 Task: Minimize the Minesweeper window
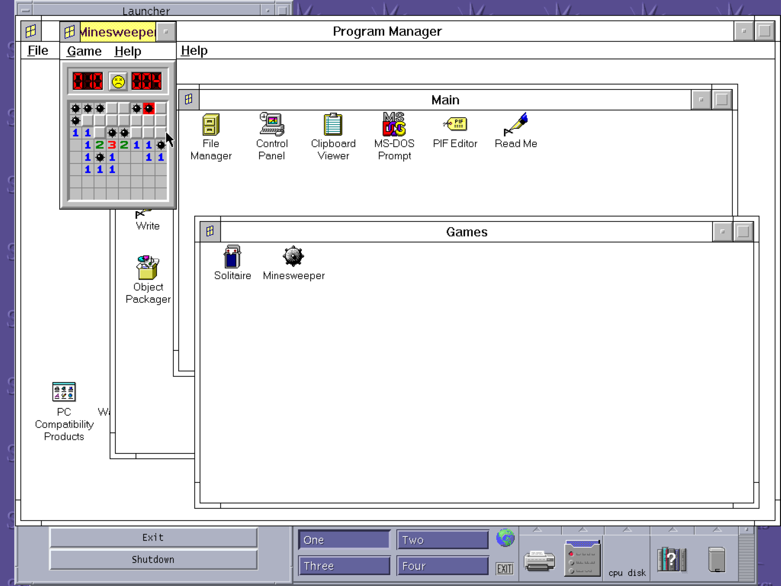click(x=166, y=32)
